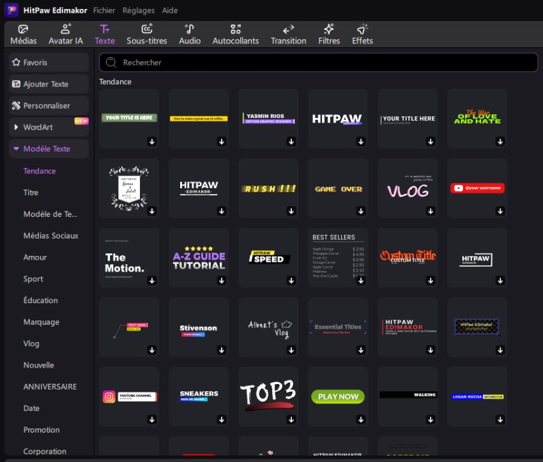Download the Albert's Vlog template
Screen dimensions: 543x462
291,350
